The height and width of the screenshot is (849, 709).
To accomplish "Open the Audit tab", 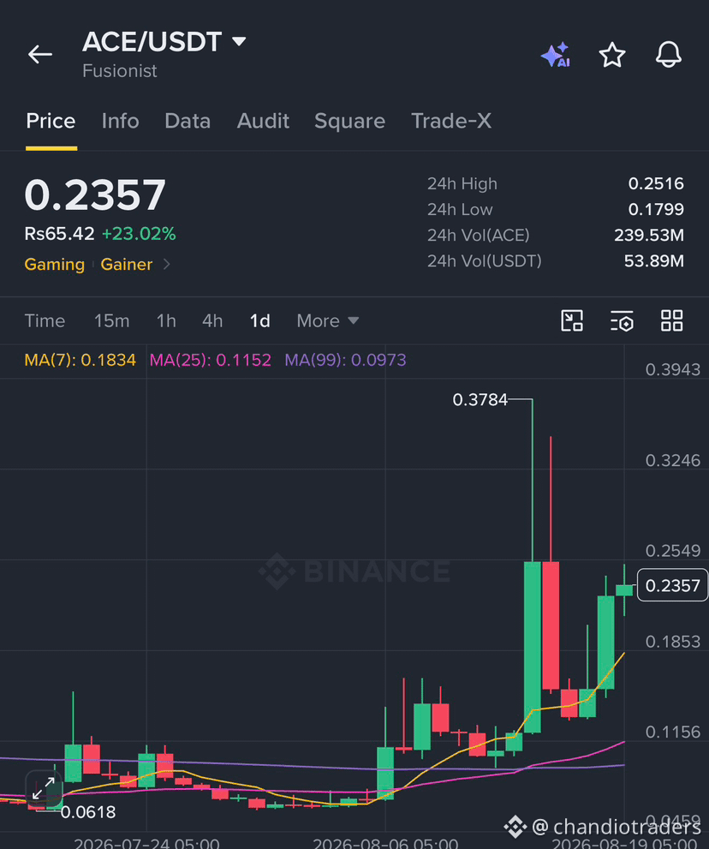I will [263, 121].
